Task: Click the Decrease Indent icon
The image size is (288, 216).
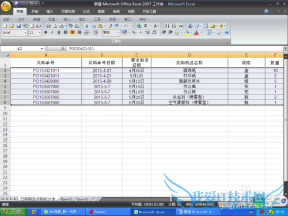Action: (164, 32)
